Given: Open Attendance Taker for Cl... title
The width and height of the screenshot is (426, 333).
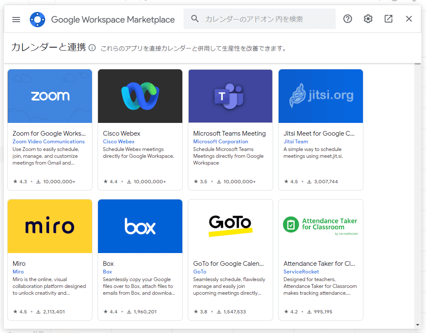Looking at the screenshot, I should click(x=319, y=264).
